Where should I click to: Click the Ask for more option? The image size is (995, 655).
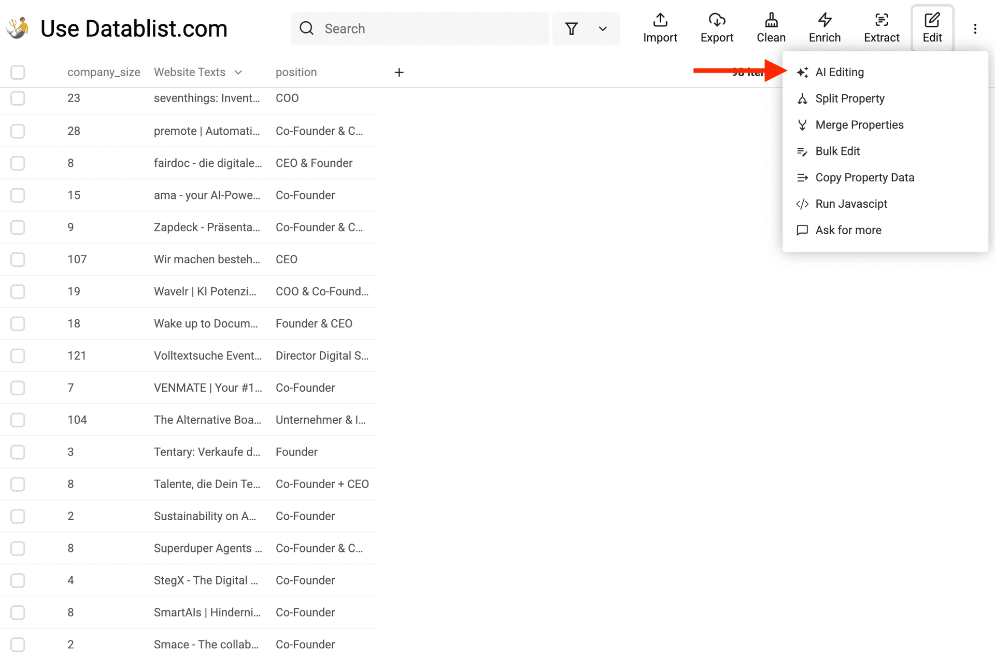(x=848, y=230)
